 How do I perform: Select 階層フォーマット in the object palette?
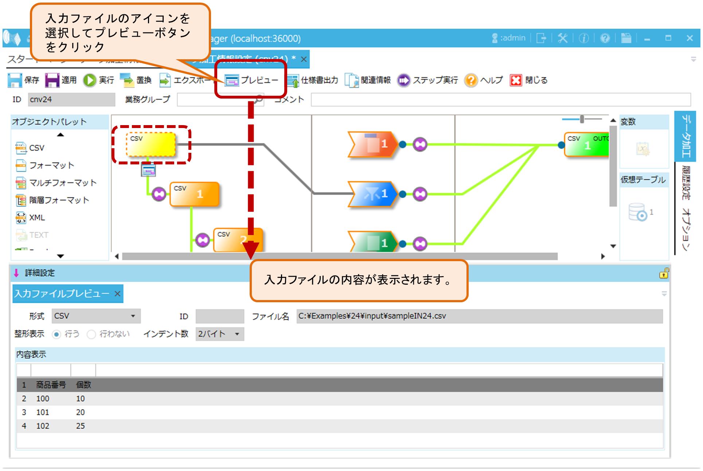(x=52, y=200)
